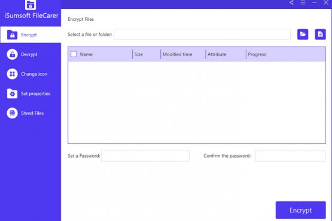Switch to the Encrypt tab label

[29, 35]
